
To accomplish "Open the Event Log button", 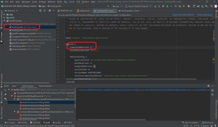I will point(208,123).
